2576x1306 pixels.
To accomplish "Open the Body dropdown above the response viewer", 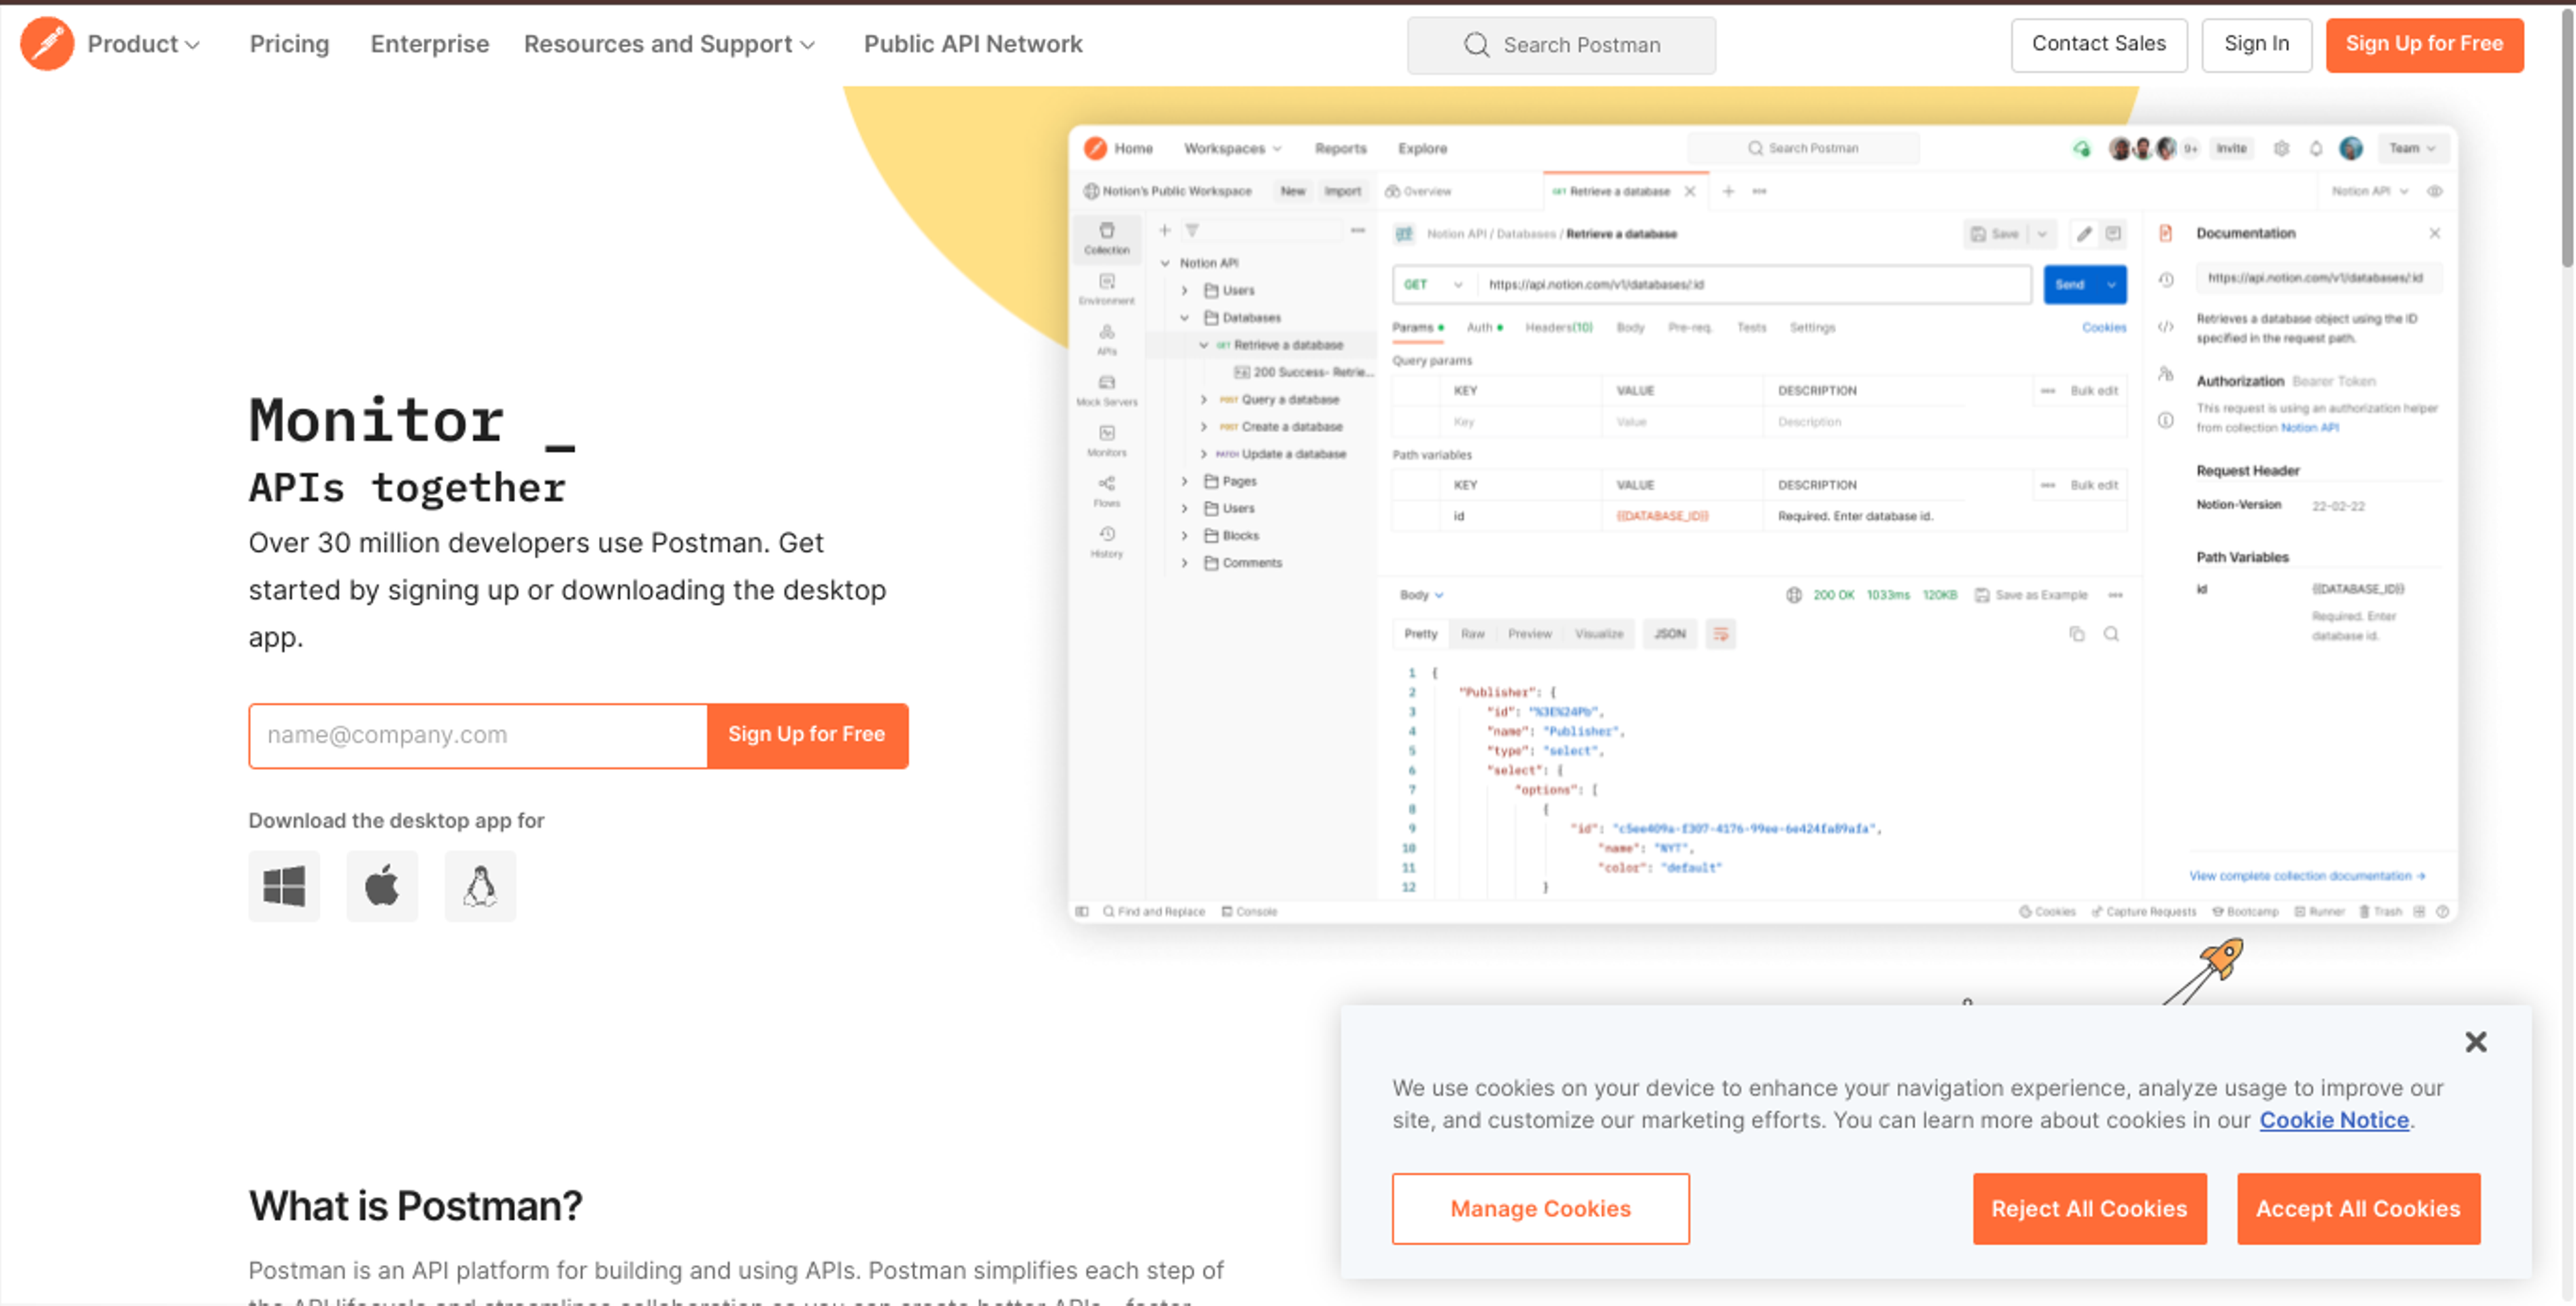I will click(x=1421, y=595).
